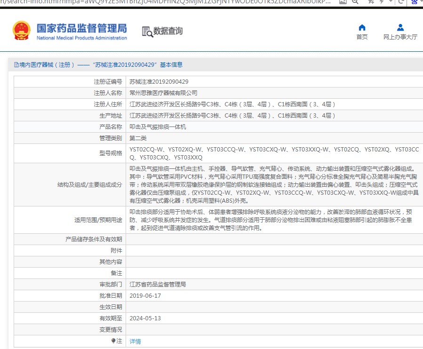Viewport: 423px width, 349px height.
Task: Click the national emblem logo
Action: (22, 31)
